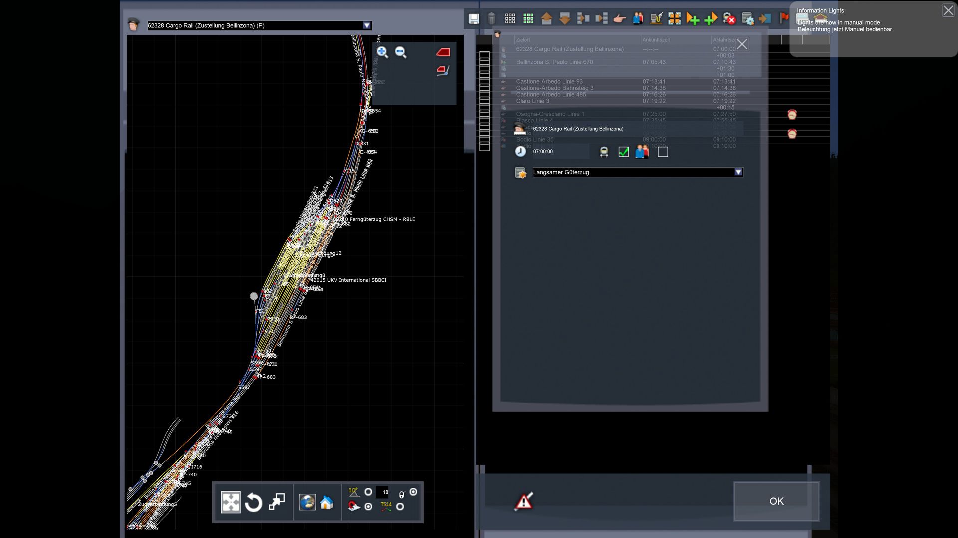958x538 pixels.
Task: Open the 62328 Cargo Rail service dropdown
Action: tap(367, 25)
